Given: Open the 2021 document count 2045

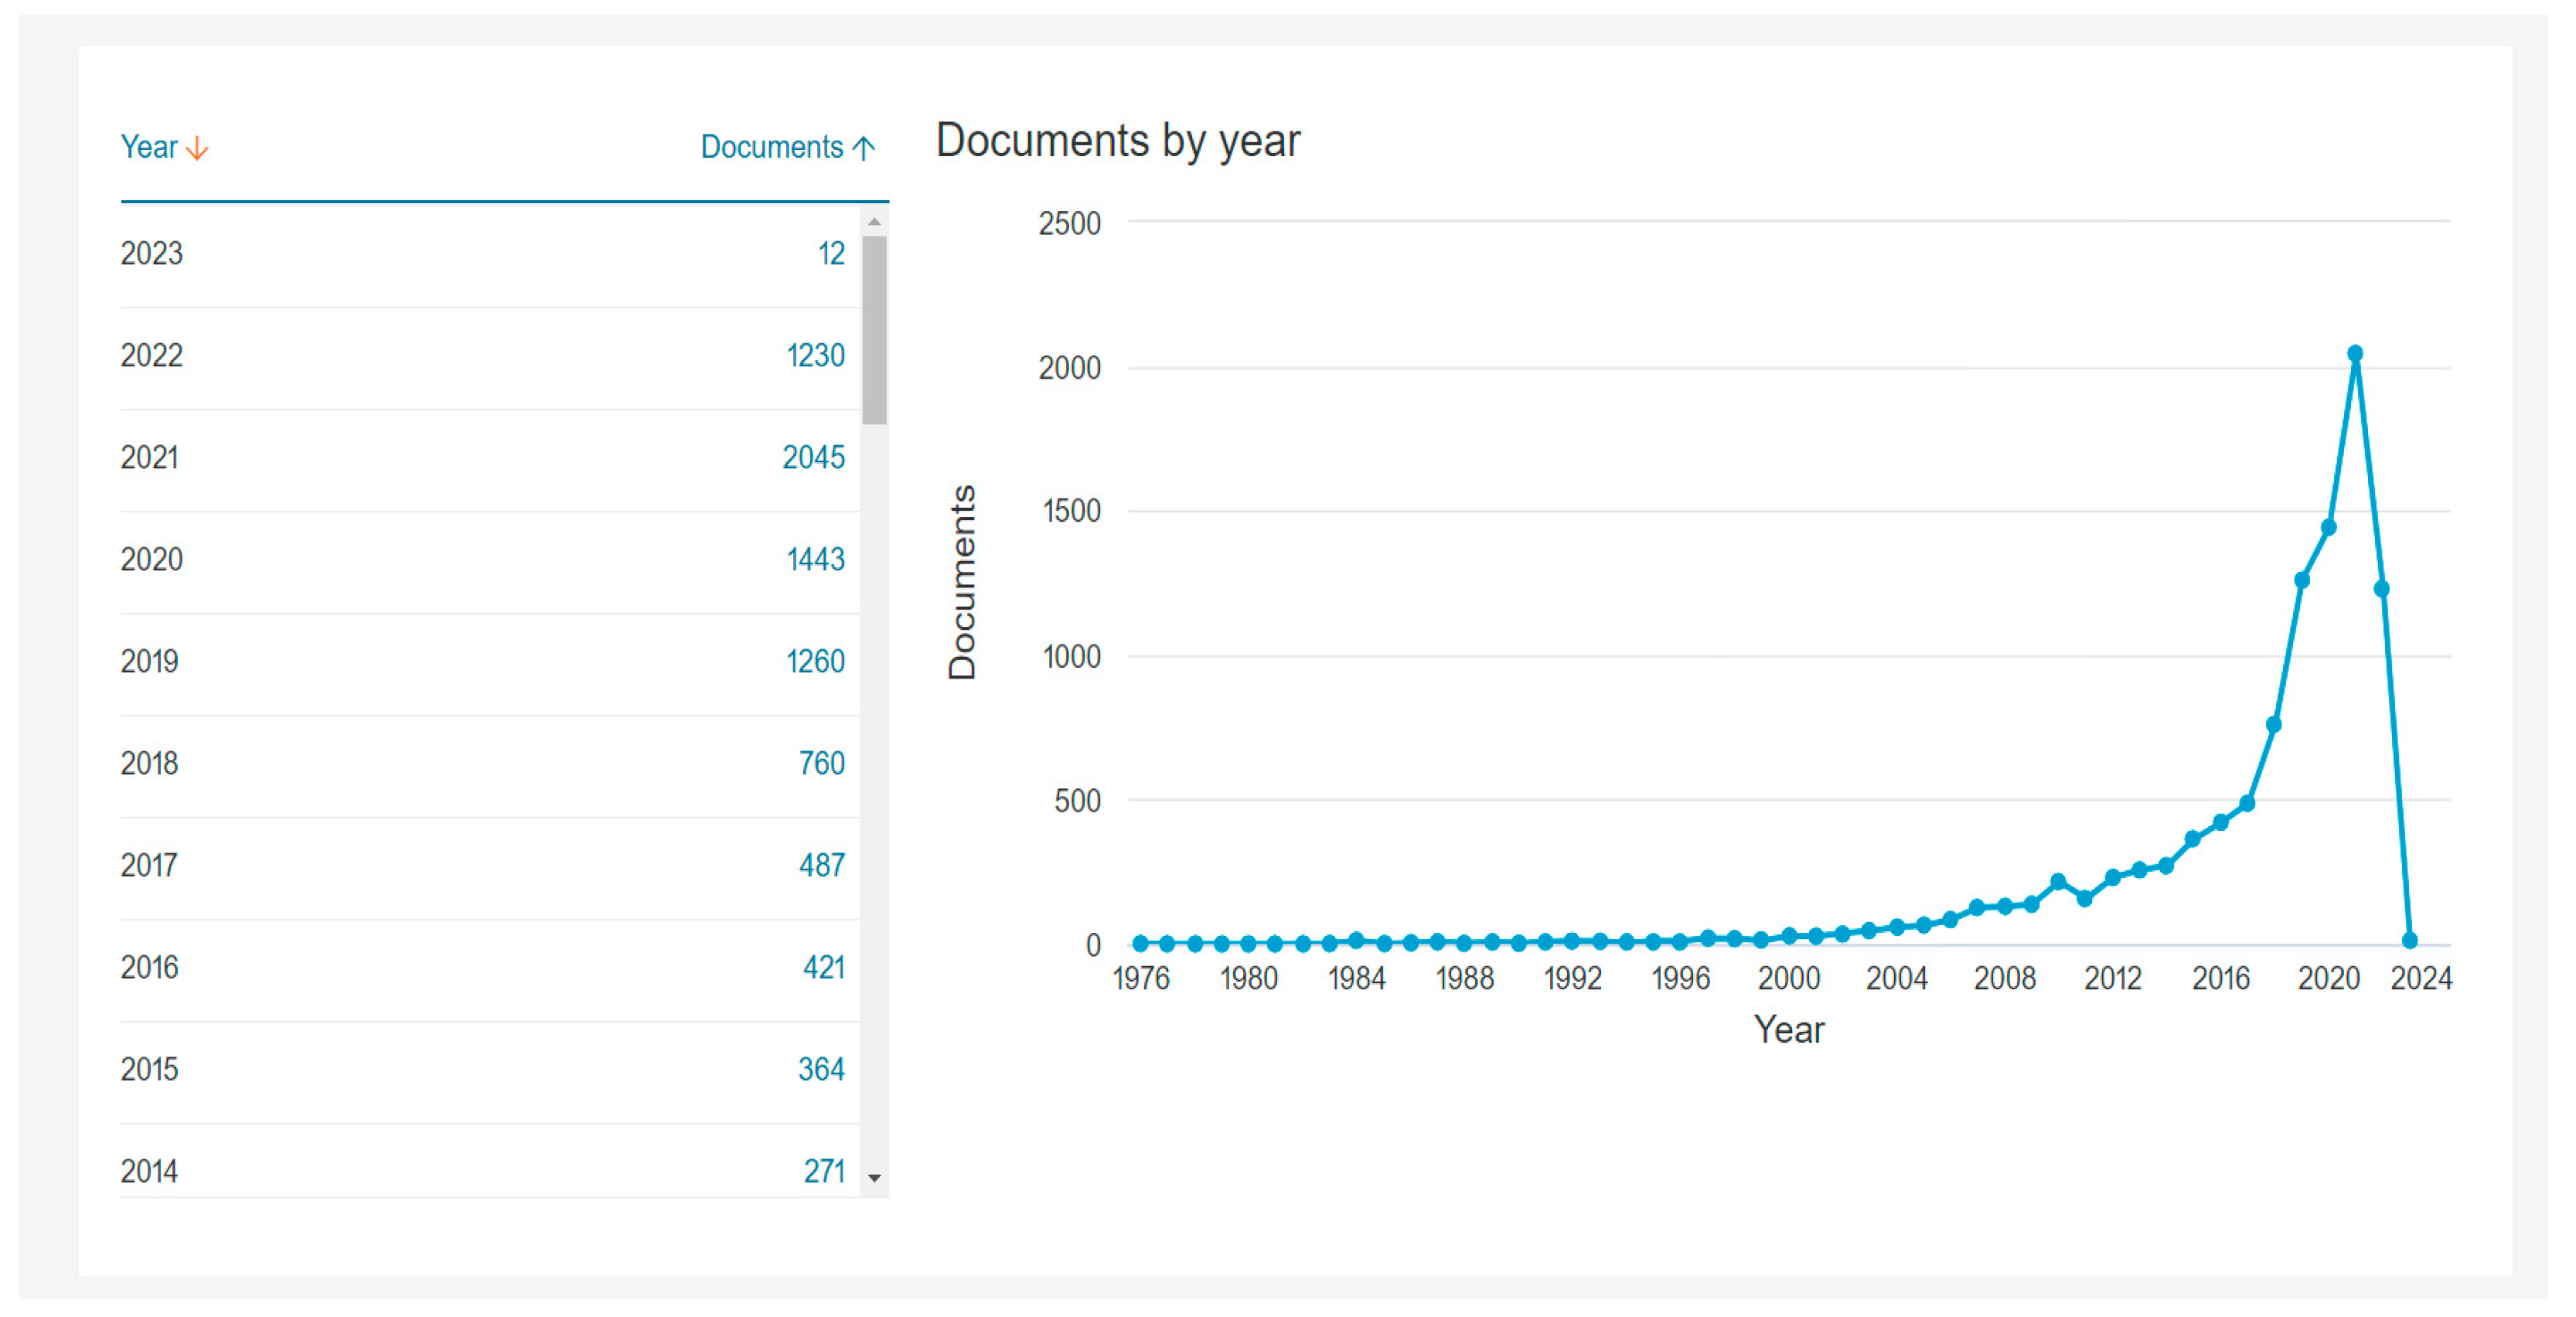Looking at the screenshot, I should click(x=813, y=457).
